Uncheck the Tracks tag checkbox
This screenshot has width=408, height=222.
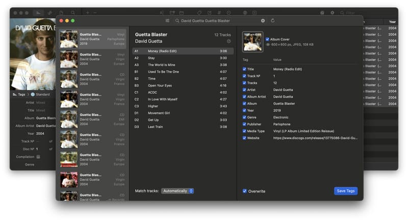[244, 83]
